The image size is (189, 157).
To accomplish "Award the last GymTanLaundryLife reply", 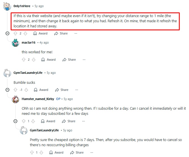I will [56, 152].
